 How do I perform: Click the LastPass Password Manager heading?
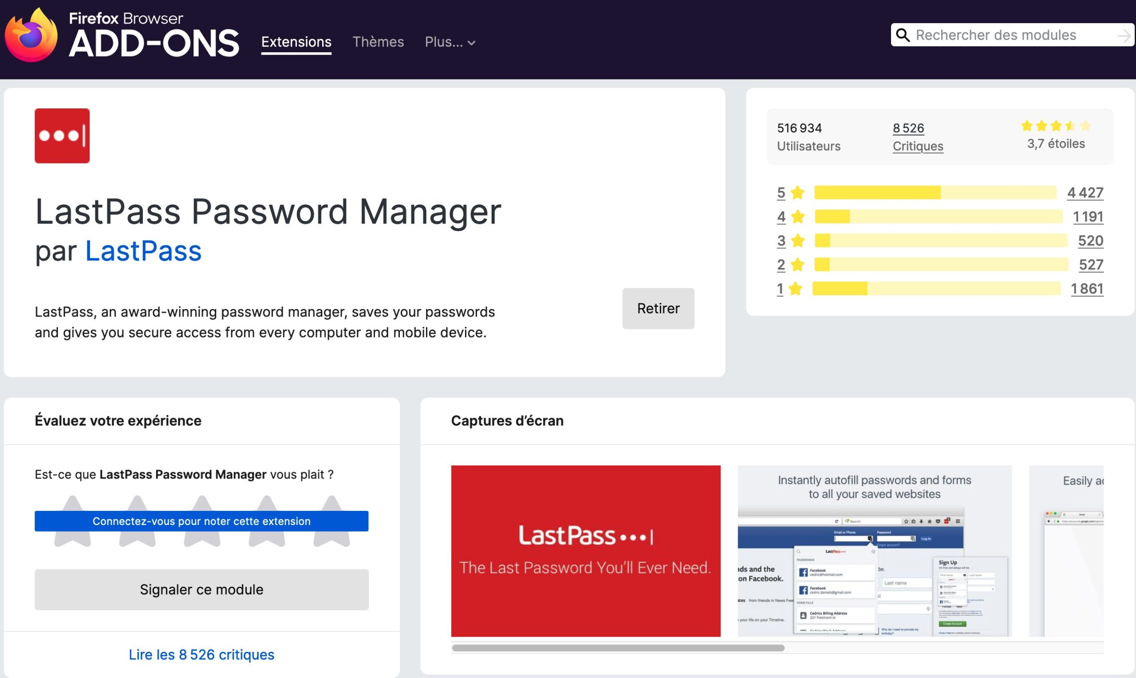tap(268, 212)
